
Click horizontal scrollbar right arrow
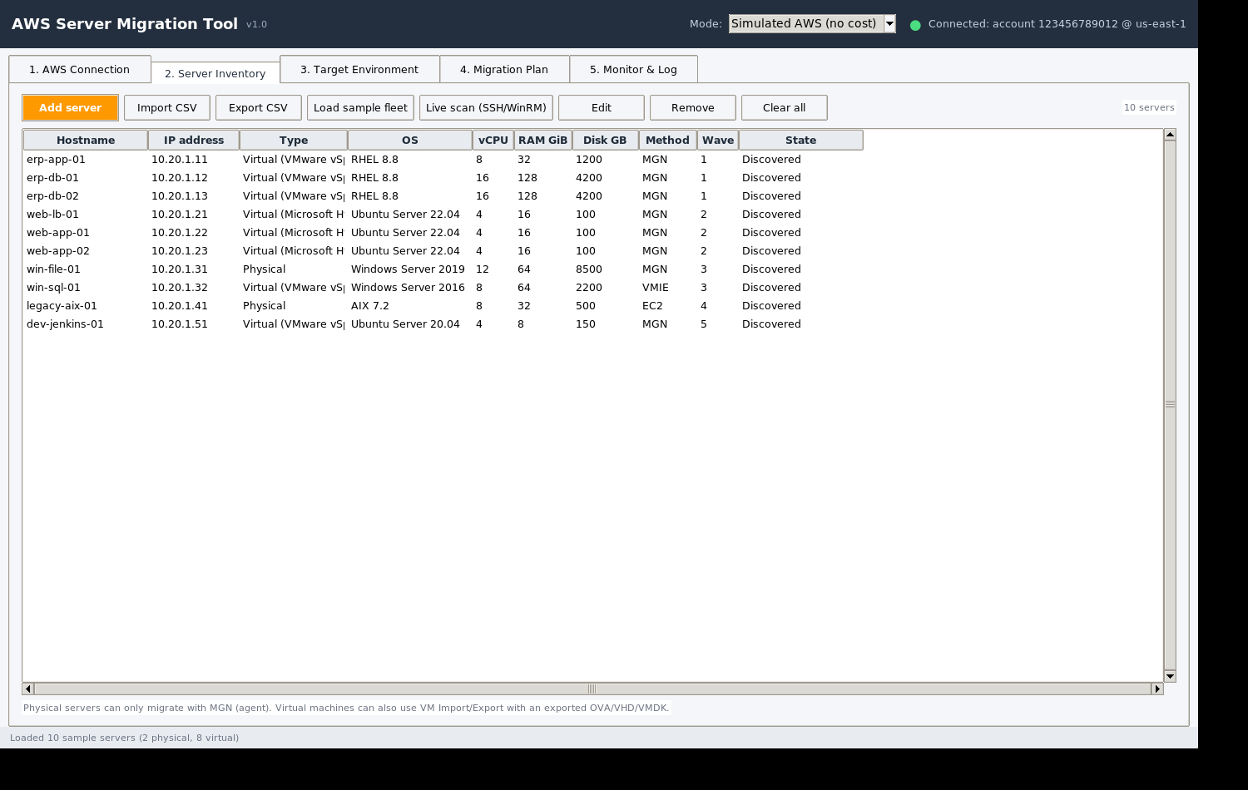(x=1156, y=689)
